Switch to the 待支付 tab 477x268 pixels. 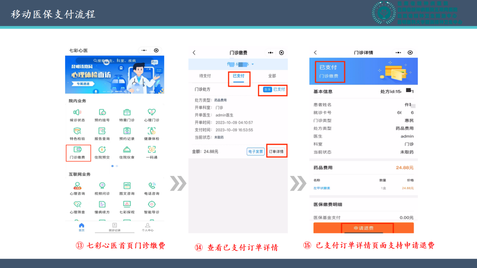(205, 76)
